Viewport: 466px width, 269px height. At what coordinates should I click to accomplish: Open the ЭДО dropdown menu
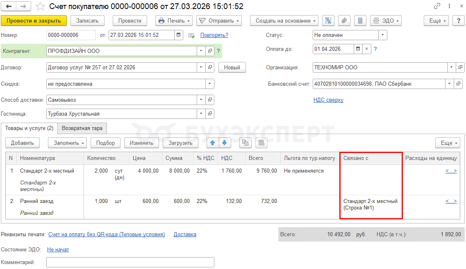tap(386, 21)
